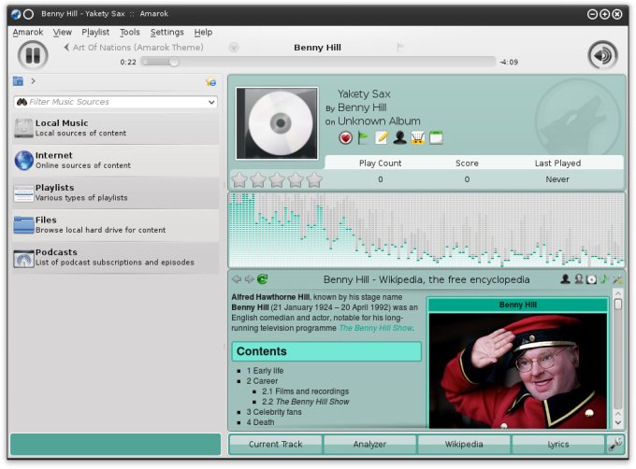
Task: Click the artist silhouette icon under album
Action: tap(400, 138)
